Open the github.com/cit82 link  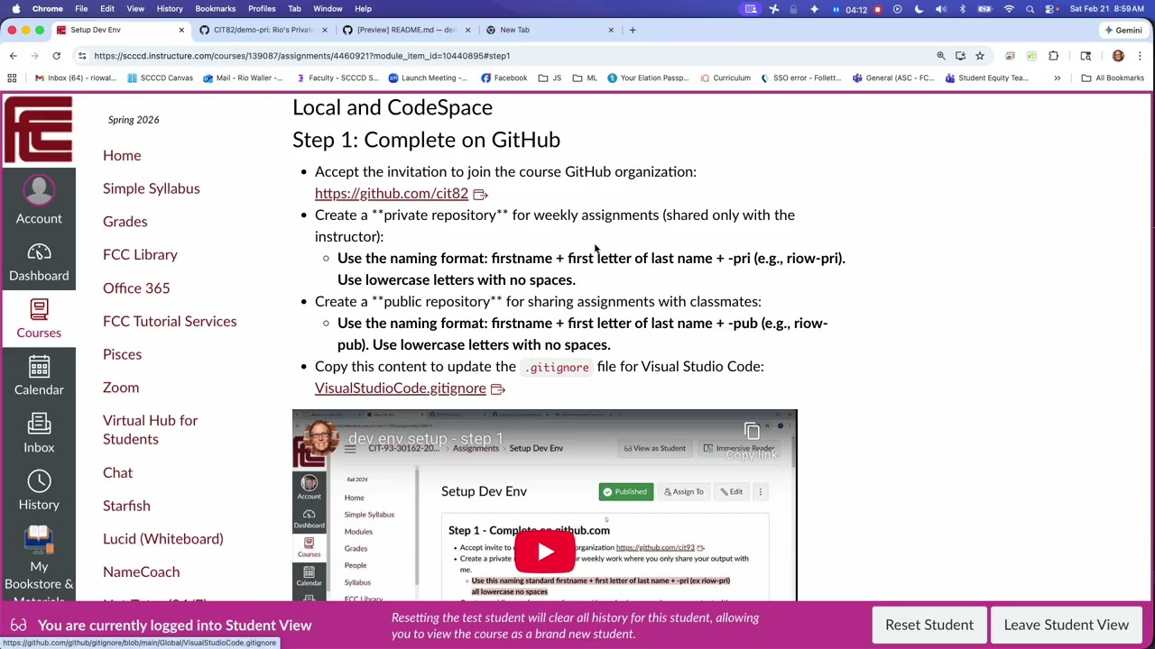[392, 193]
